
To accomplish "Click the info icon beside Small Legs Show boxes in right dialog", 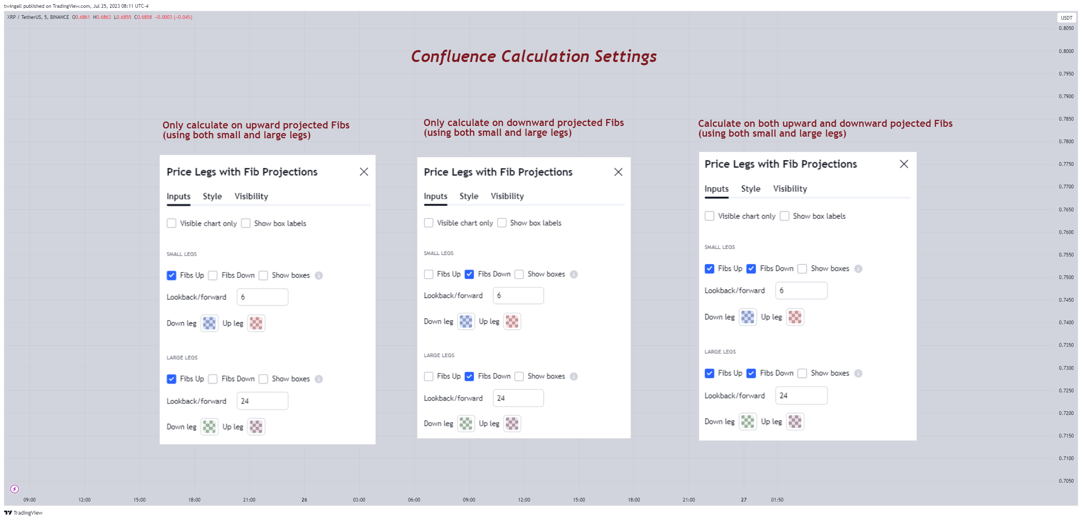I will (x=858, y=269).
